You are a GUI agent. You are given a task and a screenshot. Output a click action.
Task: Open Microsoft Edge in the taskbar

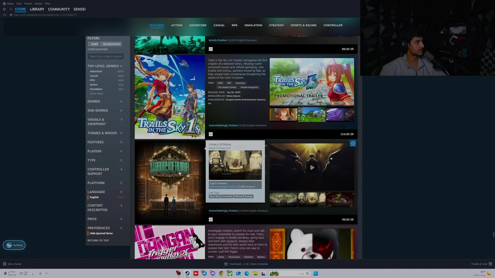click(x=247, y=273)
